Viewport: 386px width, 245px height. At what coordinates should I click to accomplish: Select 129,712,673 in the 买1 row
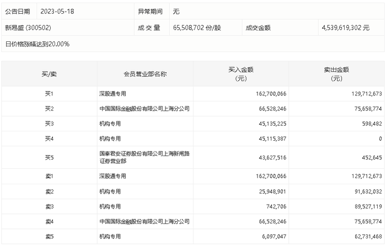[x=367, y=94]
